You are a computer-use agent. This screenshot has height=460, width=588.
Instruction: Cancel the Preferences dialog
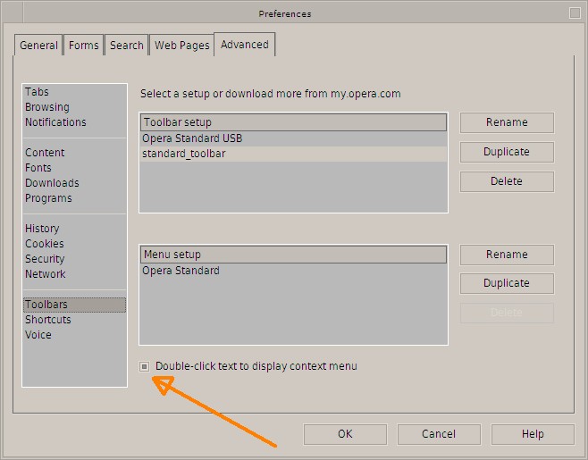pos(439,434)
